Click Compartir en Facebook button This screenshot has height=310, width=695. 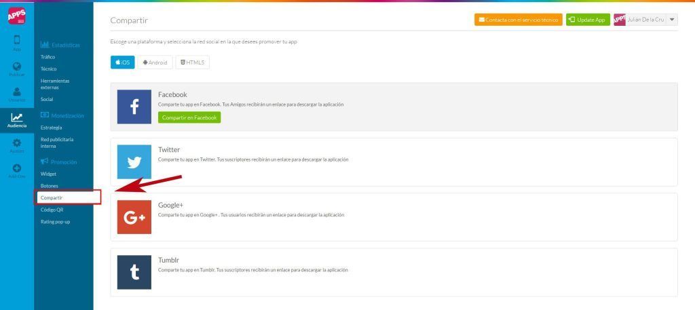(x=189, y=117)
